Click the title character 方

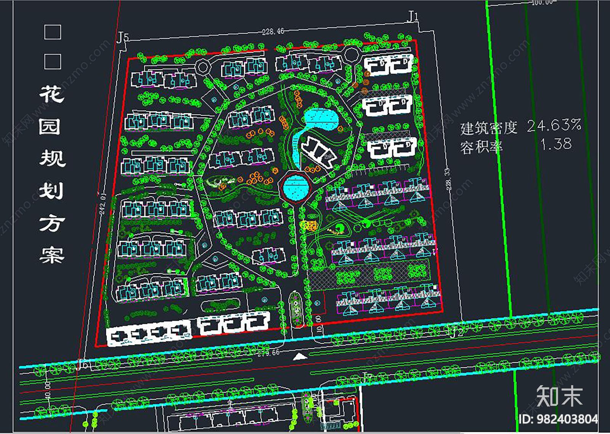tap(52, 223)
